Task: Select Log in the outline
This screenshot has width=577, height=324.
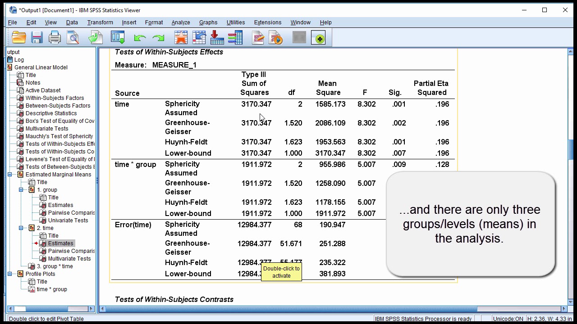Action: pos(19,59)
